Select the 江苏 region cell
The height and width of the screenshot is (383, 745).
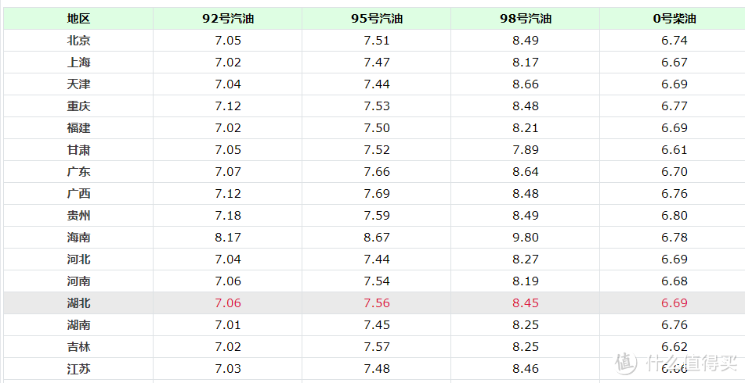coord(78,369)
